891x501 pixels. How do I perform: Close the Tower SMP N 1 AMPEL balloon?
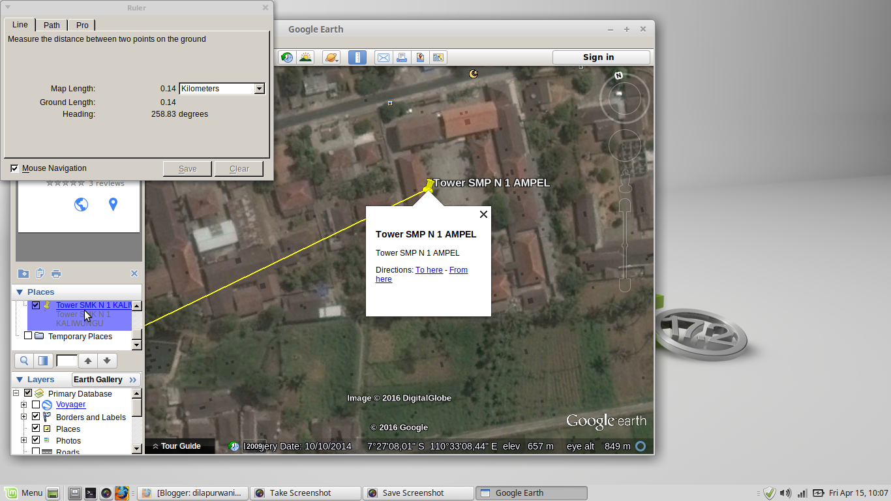pyautogui.click(x=483, y=214)
